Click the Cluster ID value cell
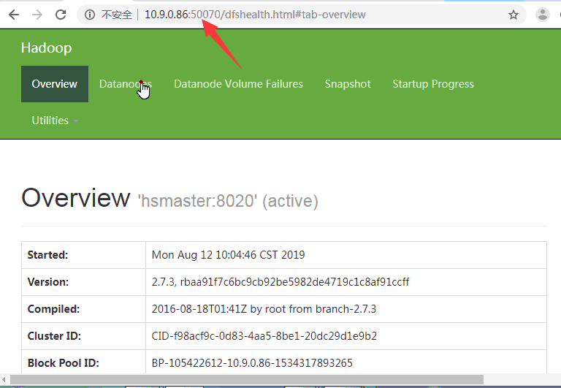 tap(264, 336)
